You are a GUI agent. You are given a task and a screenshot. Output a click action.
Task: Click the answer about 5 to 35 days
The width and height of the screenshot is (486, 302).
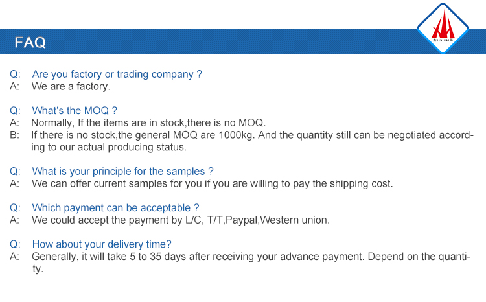(252, 256)
